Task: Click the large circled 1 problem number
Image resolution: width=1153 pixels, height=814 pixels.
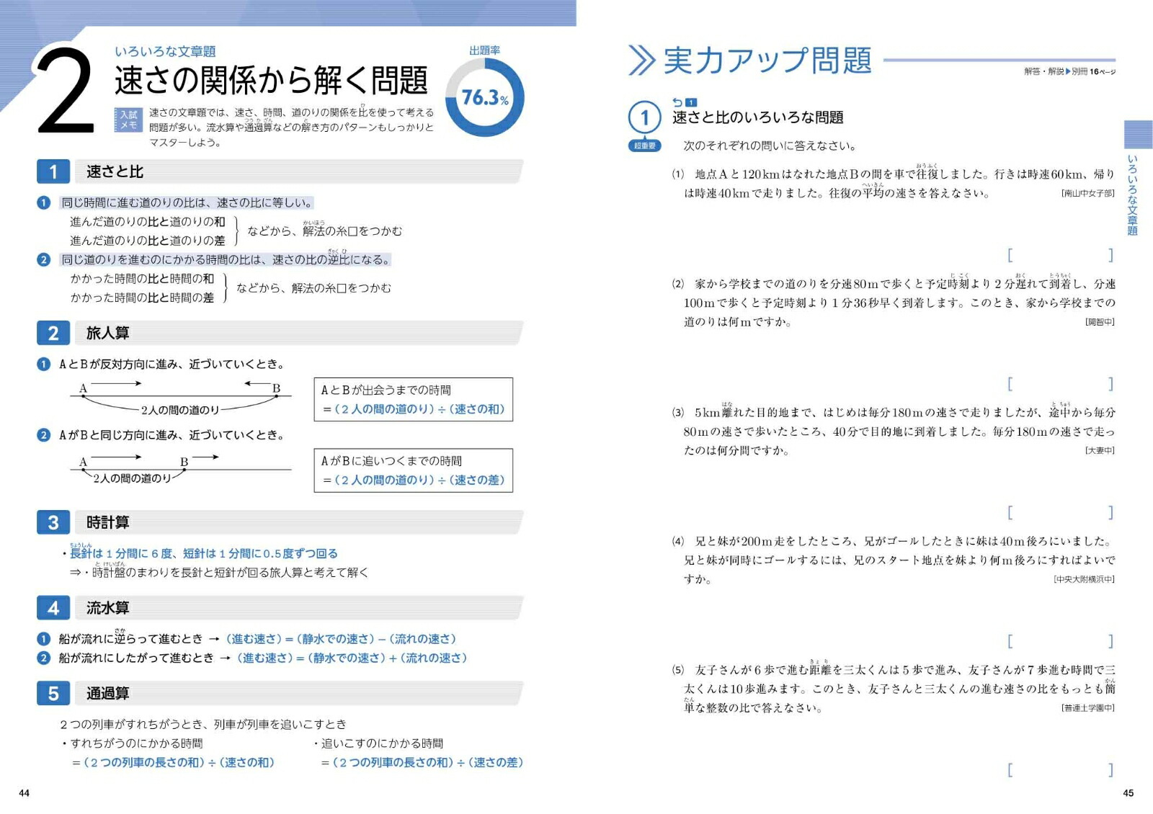Action: pyautogui.click(x=644, y=117)
